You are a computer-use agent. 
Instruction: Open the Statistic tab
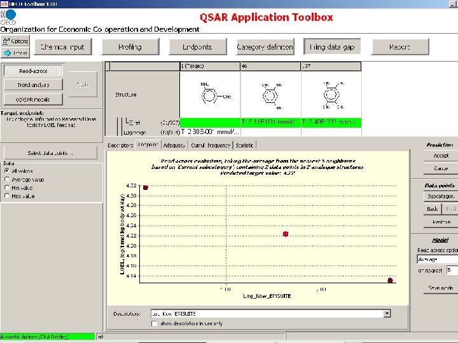(x=244, y=145)
